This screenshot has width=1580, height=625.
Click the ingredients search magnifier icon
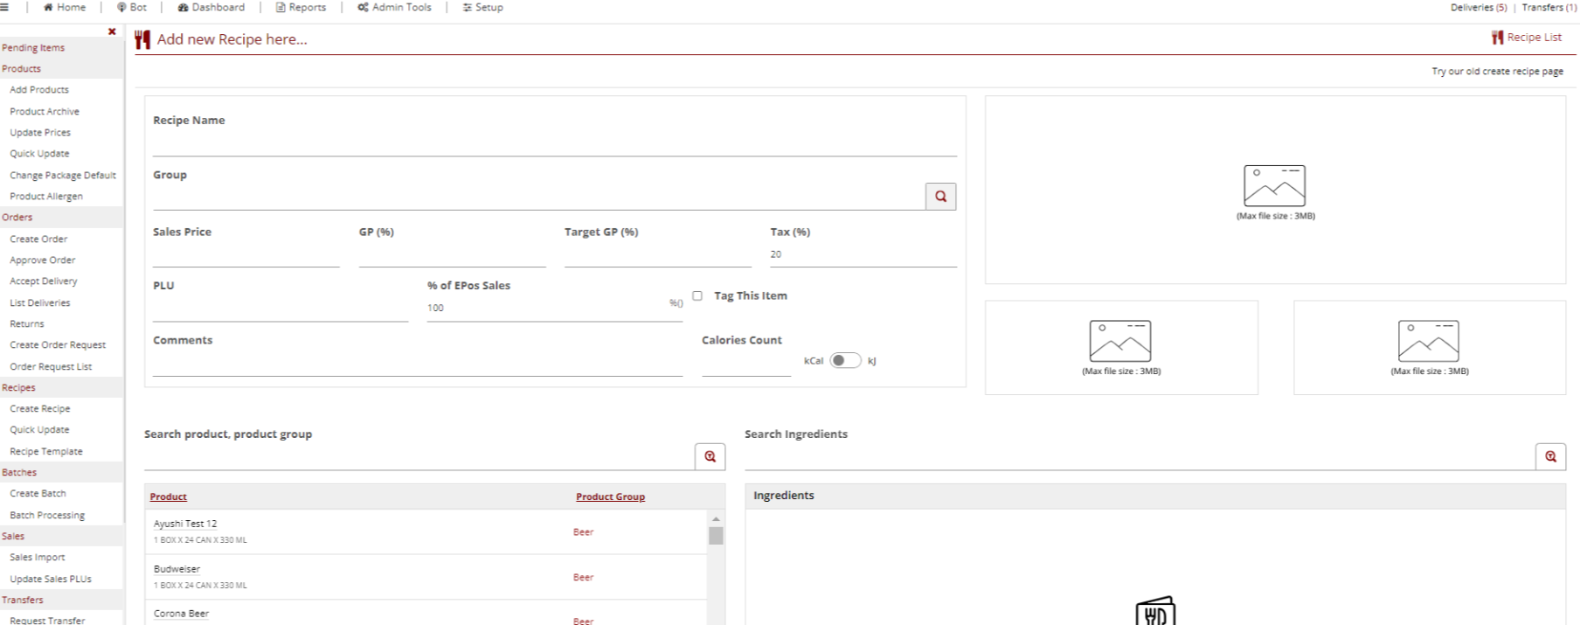pyautogui.click(x=1550, y=456)
